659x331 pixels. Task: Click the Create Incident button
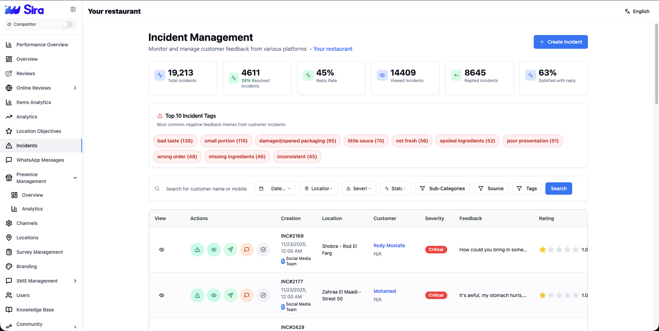tap(560, 42)
